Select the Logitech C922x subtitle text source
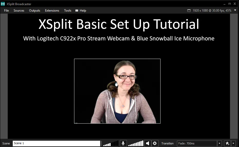The image size is (239, 147). coord(119,38)
